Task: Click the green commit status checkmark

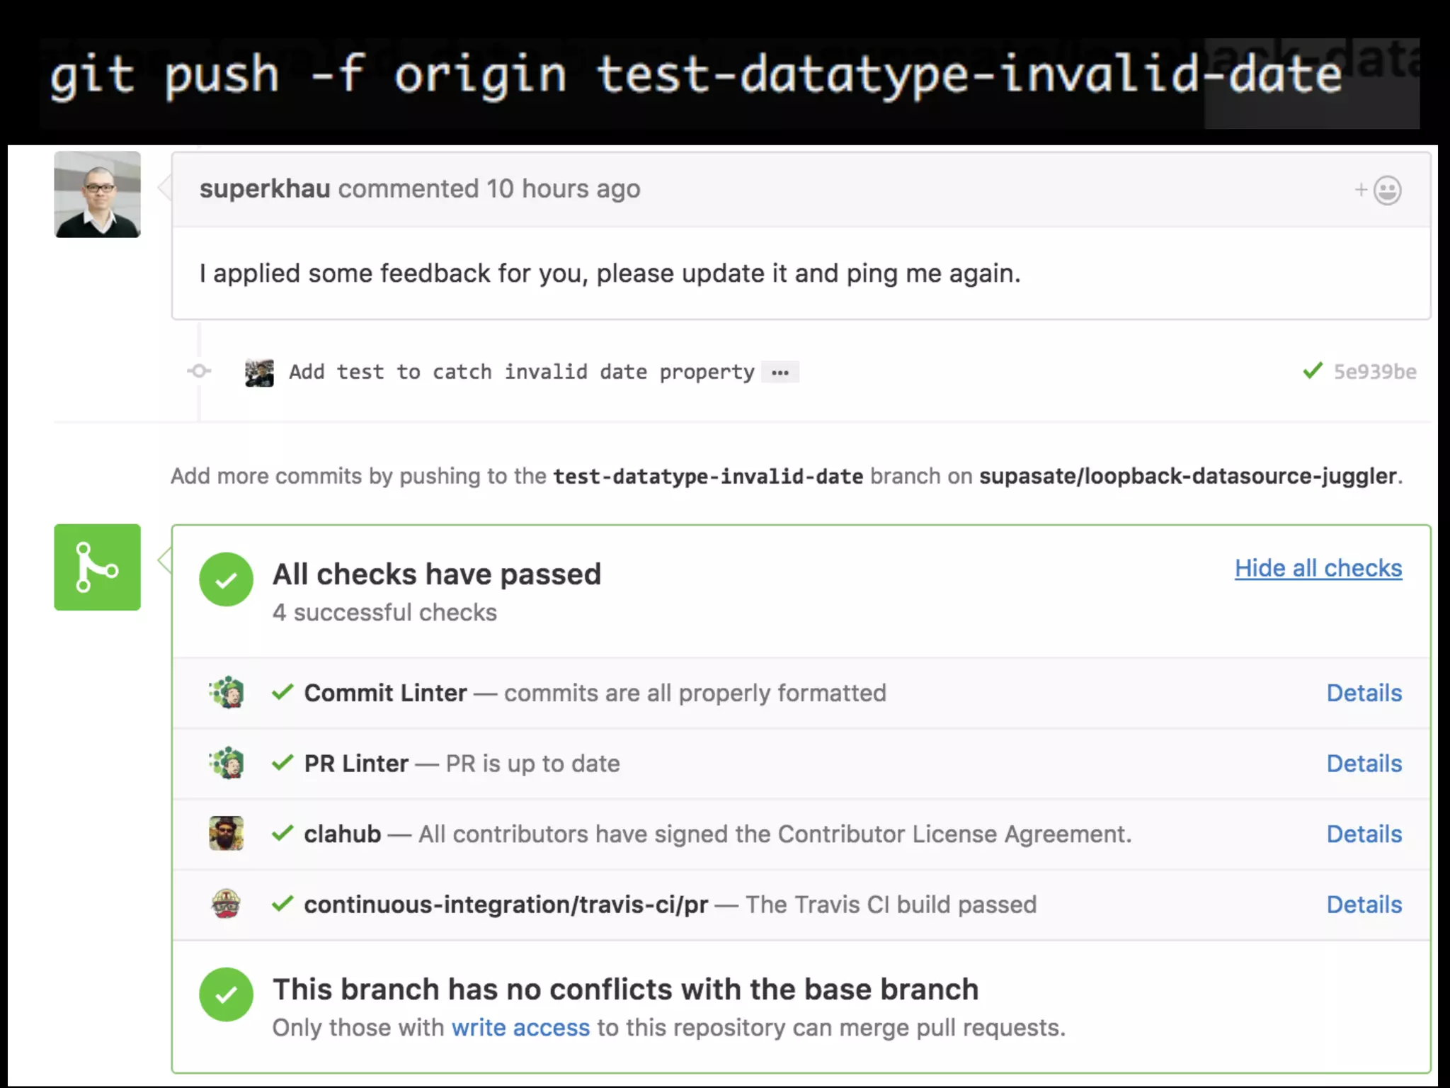Action: click(1312, 370)
